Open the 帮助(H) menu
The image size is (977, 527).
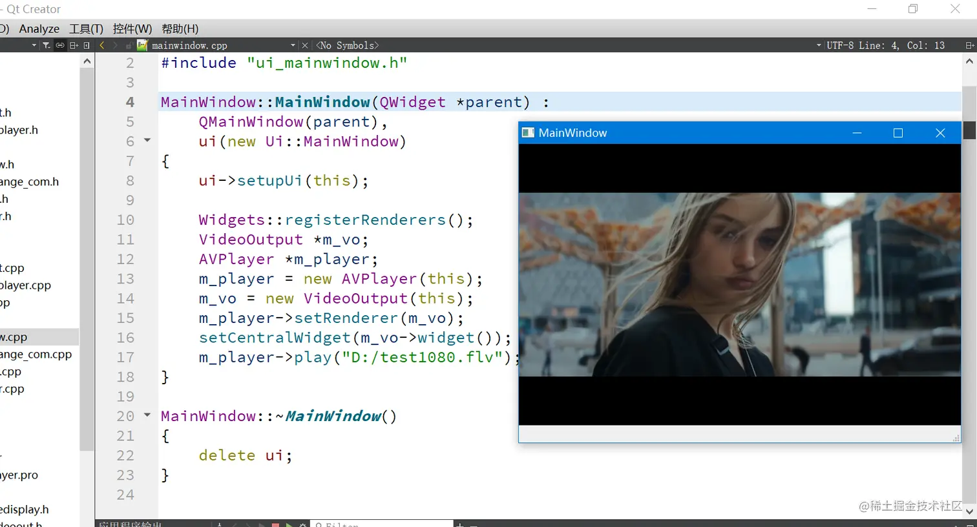tap(180, 28)
